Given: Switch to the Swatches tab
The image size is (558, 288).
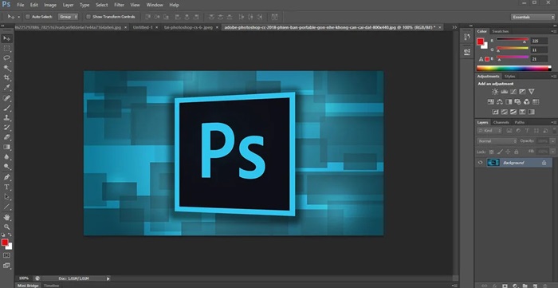Looking at the screenshot, I should (500, 31).
